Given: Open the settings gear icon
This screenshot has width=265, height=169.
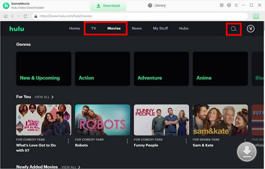Looking at the screenshot, I should point(229,5).
